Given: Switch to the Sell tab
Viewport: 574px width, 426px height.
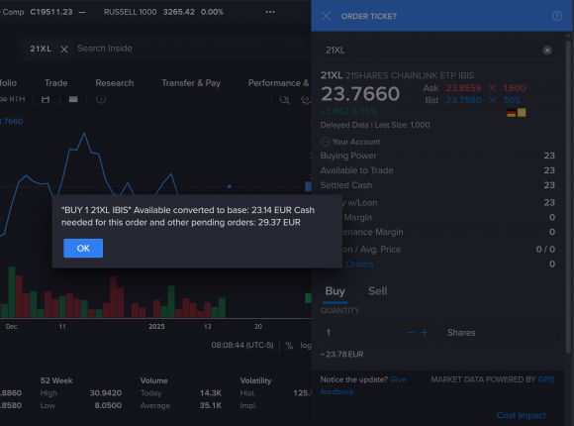Looking at the screenshot, I should click(377, 291).
